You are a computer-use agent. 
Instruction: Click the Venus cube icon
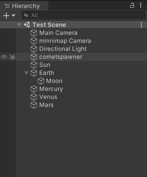tap(34, 97)
